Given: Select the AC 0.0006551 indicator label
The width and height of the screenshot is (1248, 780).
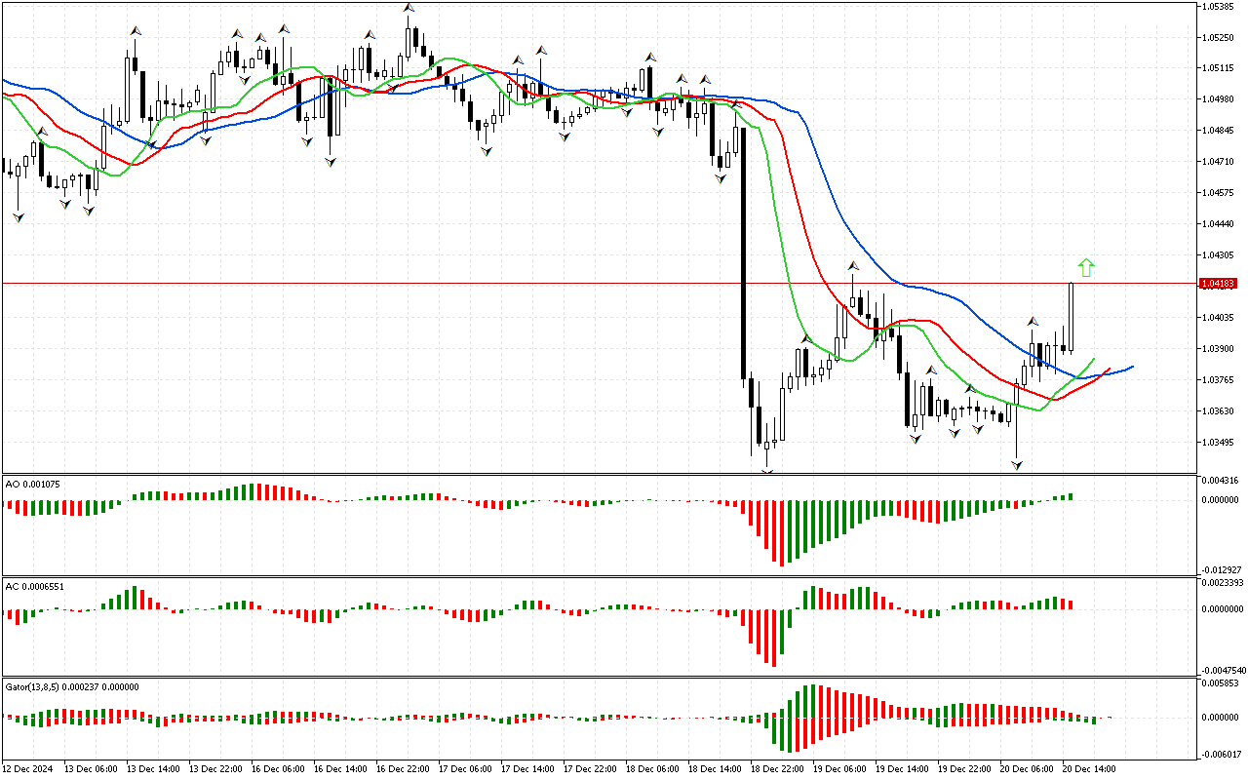Looking at the screenshot, I should click(x=35, y=586).
